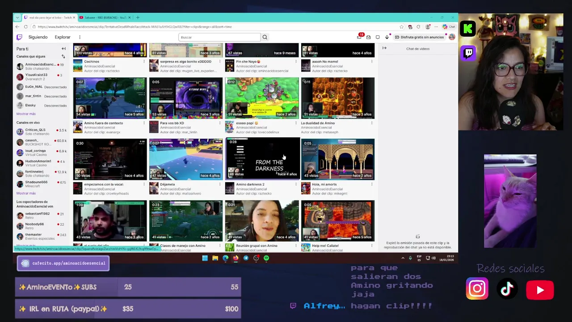Open themaxter recommended channel
The image size is (572, 322).
pos(41,236)
